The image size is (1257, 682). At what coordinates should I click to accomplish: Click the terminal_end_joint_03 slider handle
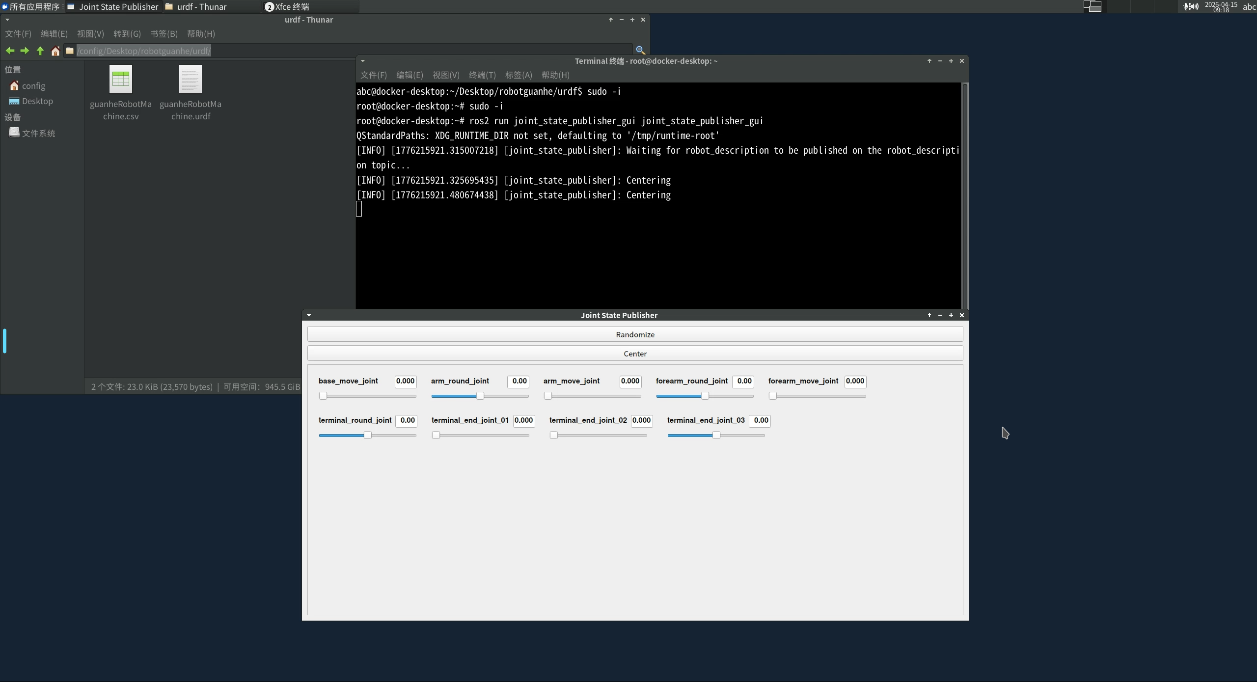[x=716, y=435]
